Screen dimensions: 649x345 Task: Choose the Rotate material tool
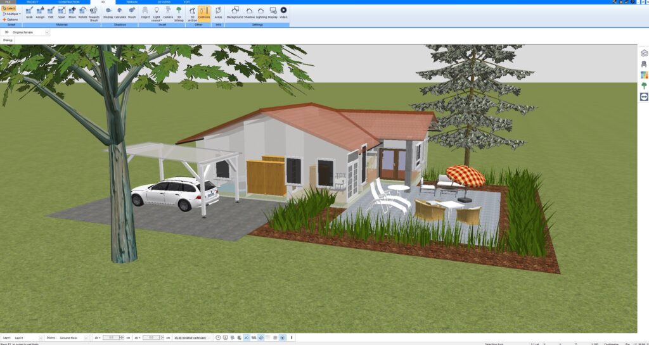coord(82,12)
